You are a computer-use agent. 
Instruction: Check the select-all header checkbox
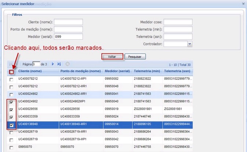(11, 71)
